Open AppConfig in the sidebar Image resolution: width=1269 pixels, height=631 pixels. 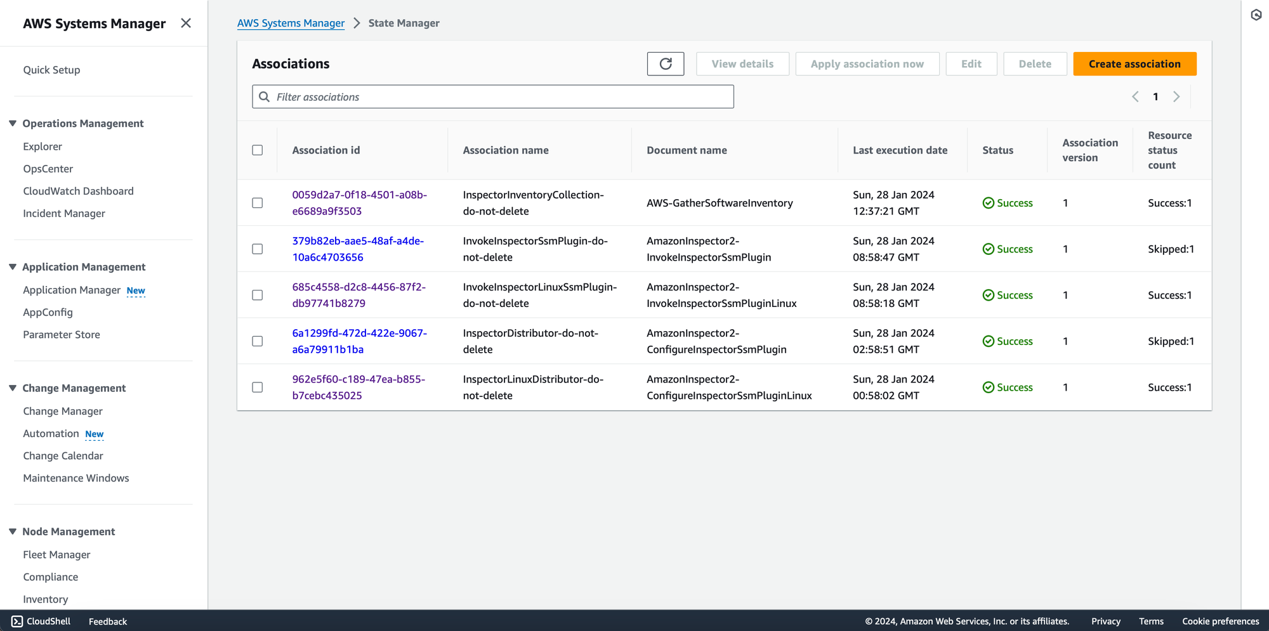coord(48,312)
